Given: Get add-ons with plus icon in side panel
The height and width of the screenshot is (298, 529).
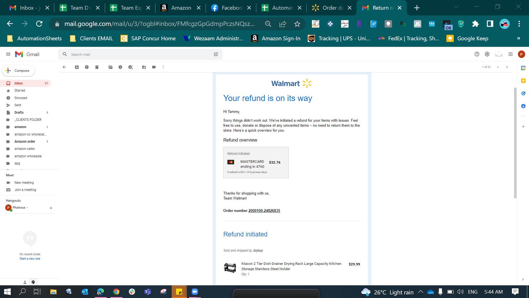Looking at the screenshot, I should 523,126.
